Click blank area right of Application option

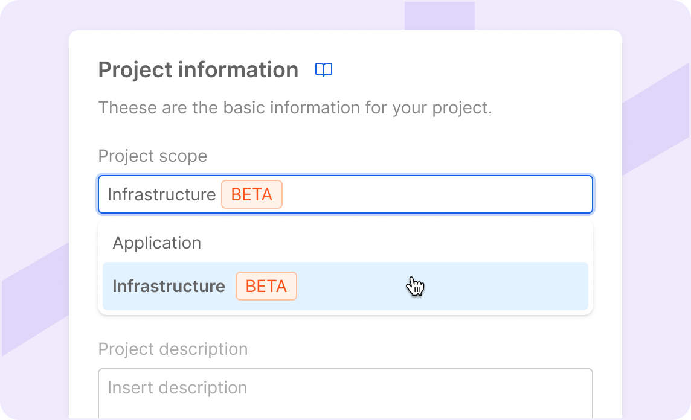coord(423,243)
